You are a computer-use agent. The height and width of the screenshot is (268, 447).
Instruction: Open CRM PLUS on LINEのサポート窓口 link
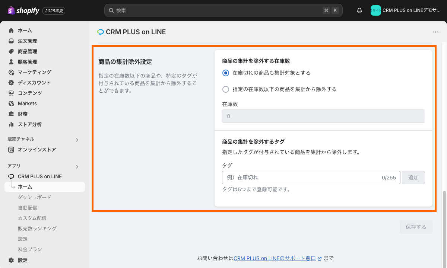click(275, 258)
